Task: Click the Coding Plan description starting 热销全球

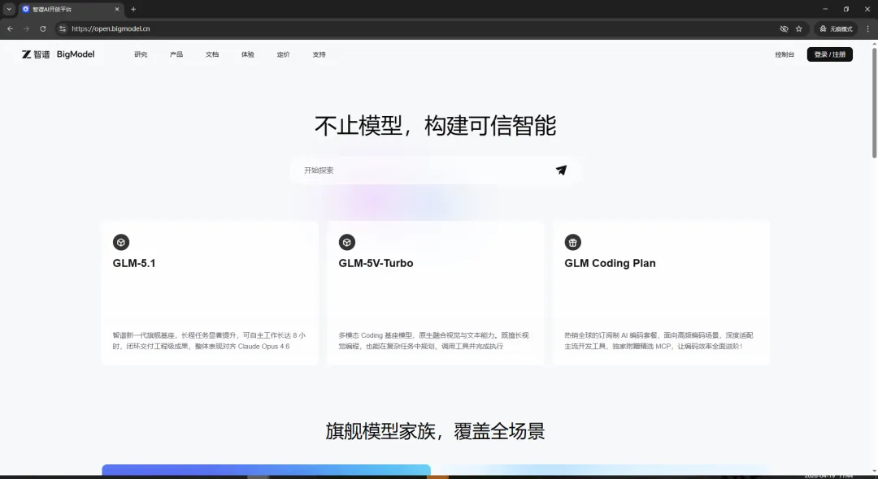Action: point(658,341)
